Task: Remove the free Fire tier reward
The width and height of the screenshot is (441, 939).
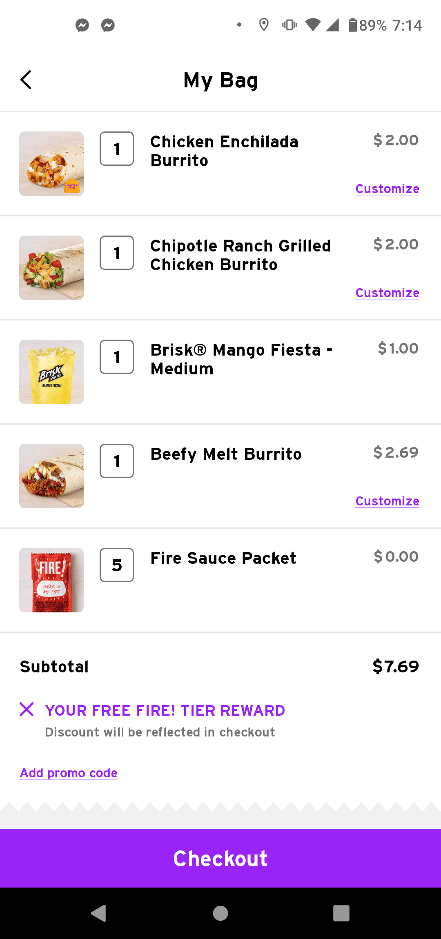Action: coord(27,709)
